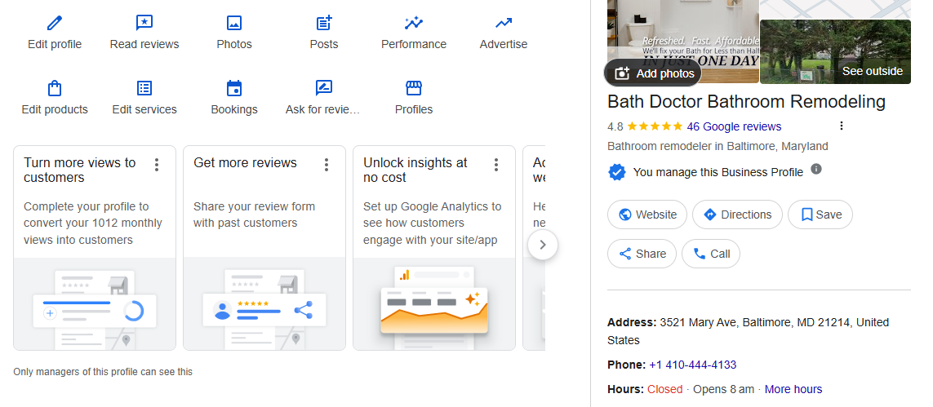Click the Performance label
Image resolution: width=933 pixels, height=407 pixels.
pyautogui.click(x=414, y=45)
